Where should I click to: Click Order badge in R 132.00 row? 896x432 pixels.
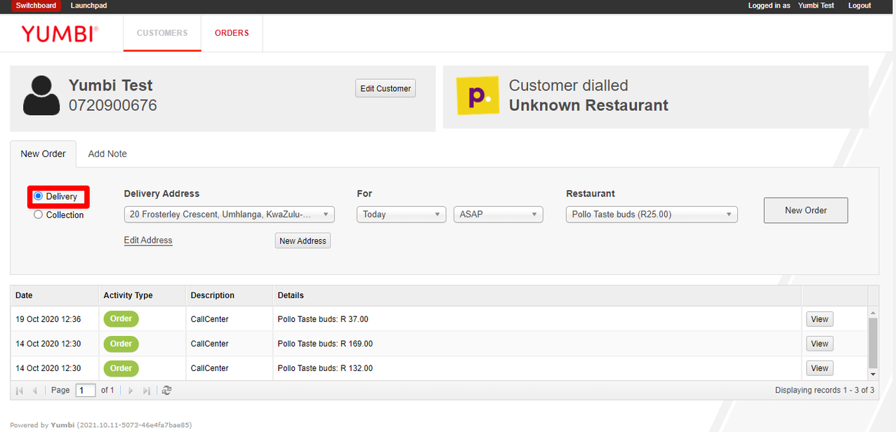tap(121, 368)
